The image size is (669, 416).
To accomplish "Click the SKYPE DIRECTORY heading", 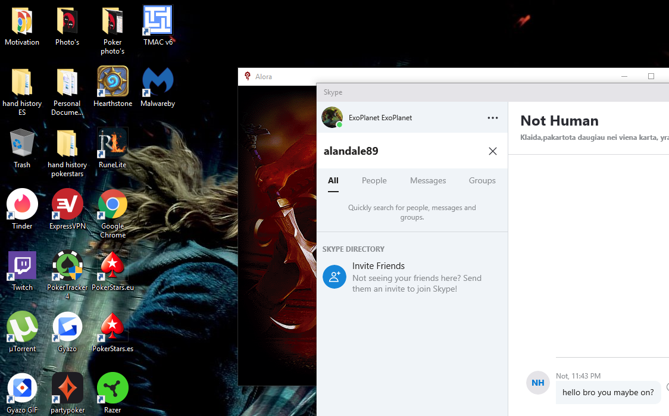I will point(354,249).
